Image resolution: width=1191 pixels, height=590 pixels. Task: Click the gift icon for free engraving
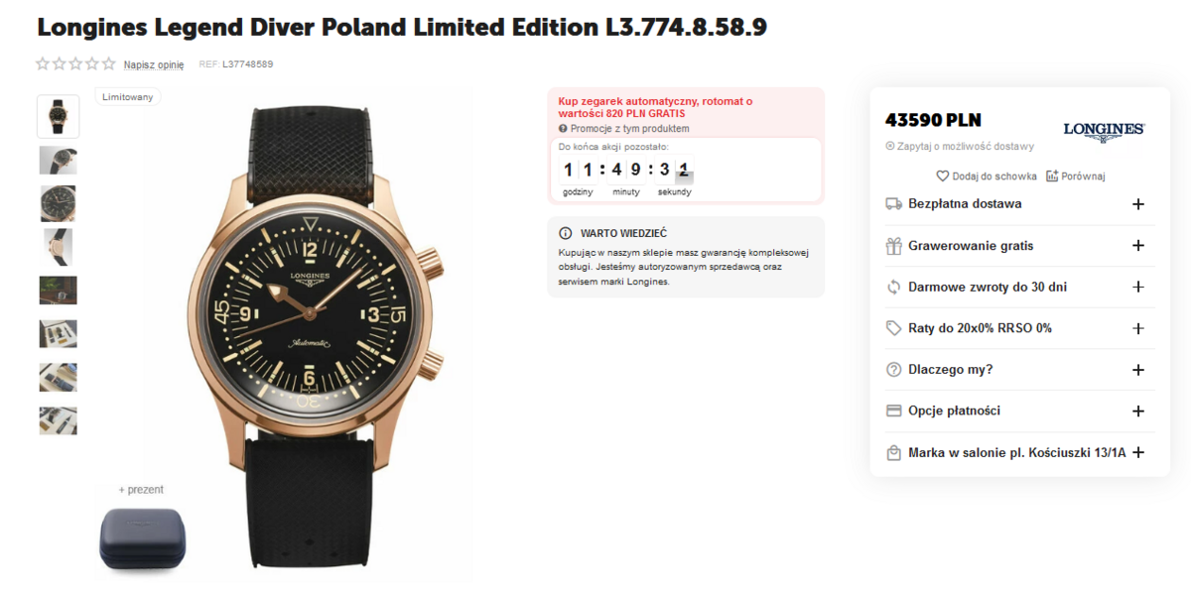(x=893, y=246)
